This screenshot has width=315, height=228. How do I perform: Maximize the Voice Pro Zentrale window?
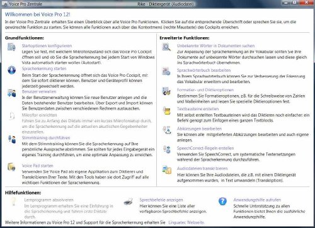(295, 3)
